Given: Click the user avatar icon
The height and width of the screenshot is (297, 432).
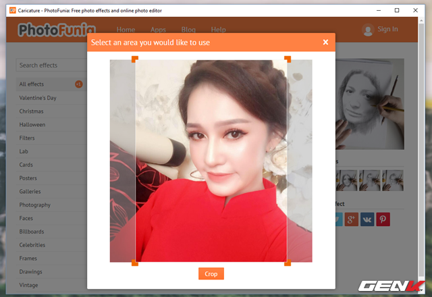Looking at the screenshot, I should tap(368, 30).
